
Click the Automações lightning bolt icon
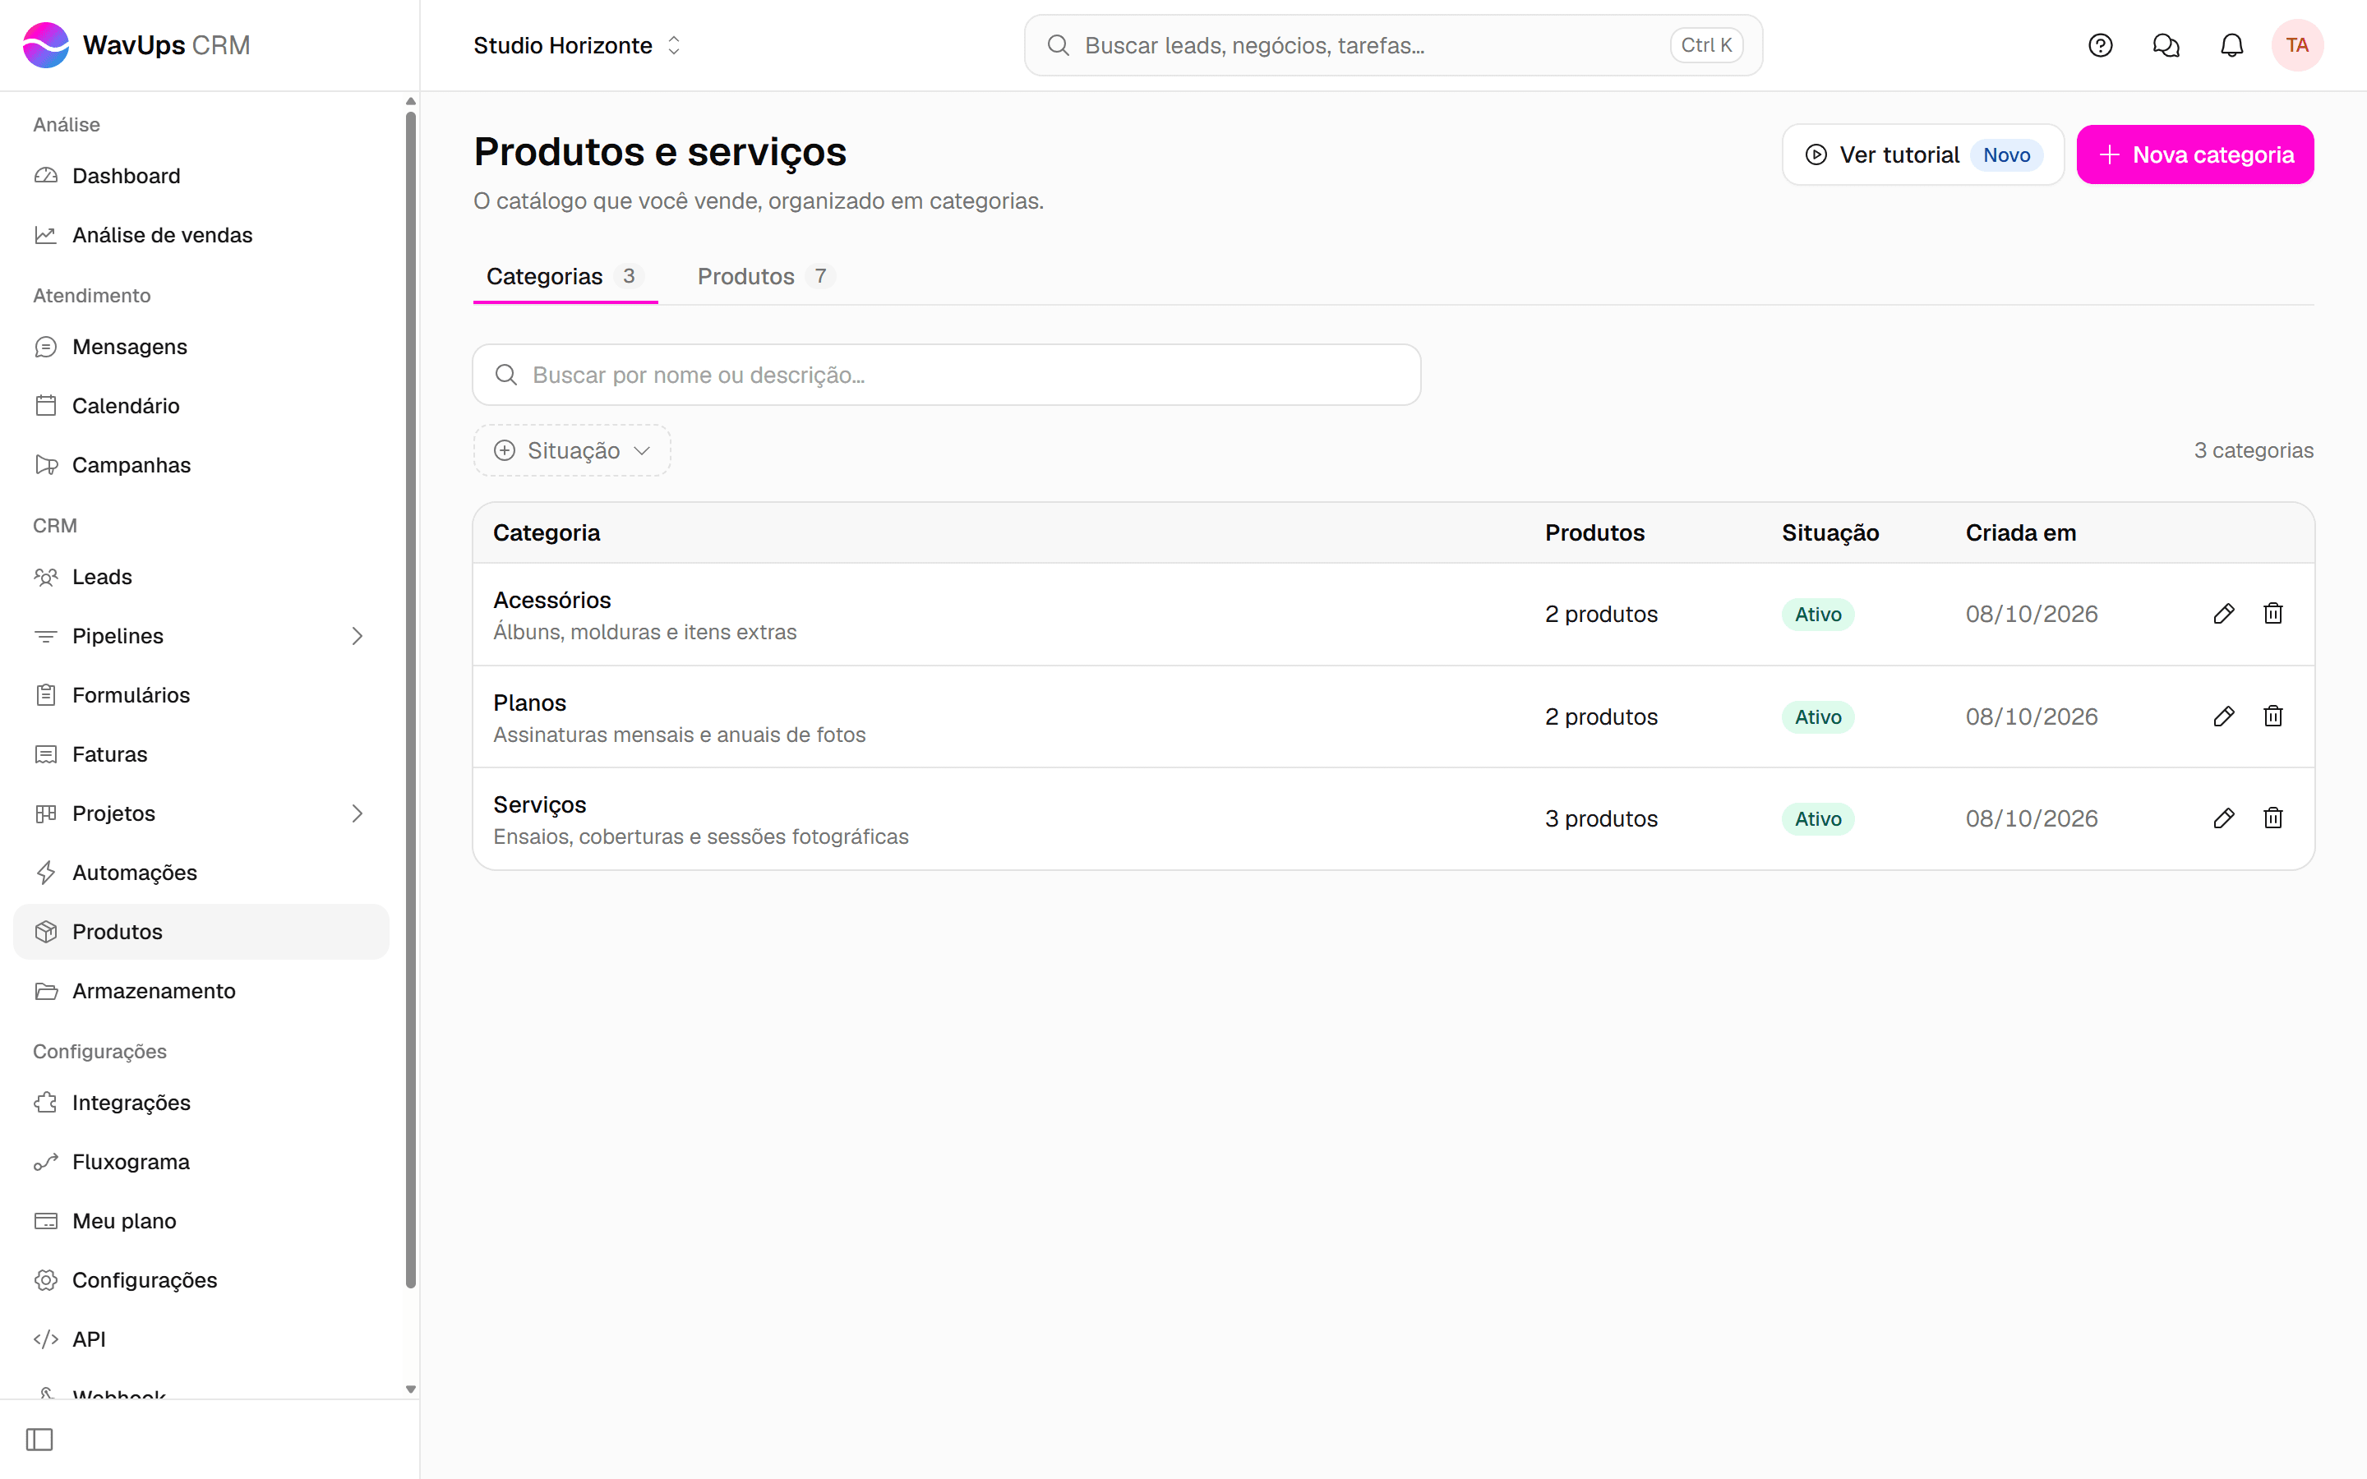46,873
